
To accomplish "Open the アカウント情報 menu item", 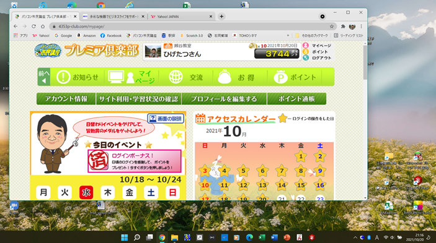I will (66, 99).
